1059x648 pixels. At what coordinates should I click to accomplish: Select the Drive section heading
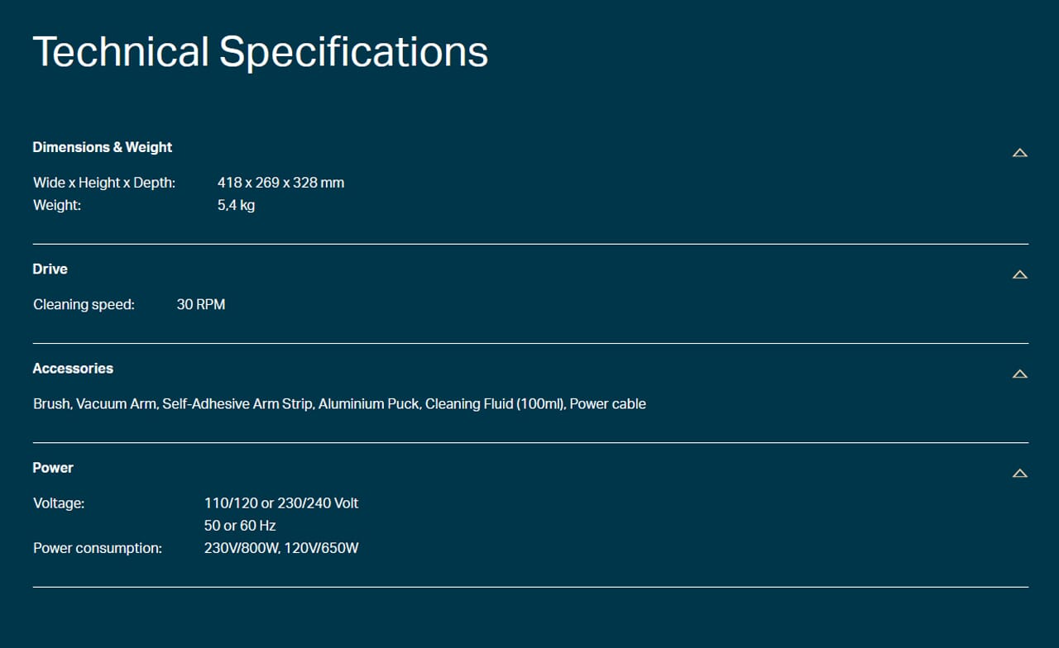click(50, 269)
